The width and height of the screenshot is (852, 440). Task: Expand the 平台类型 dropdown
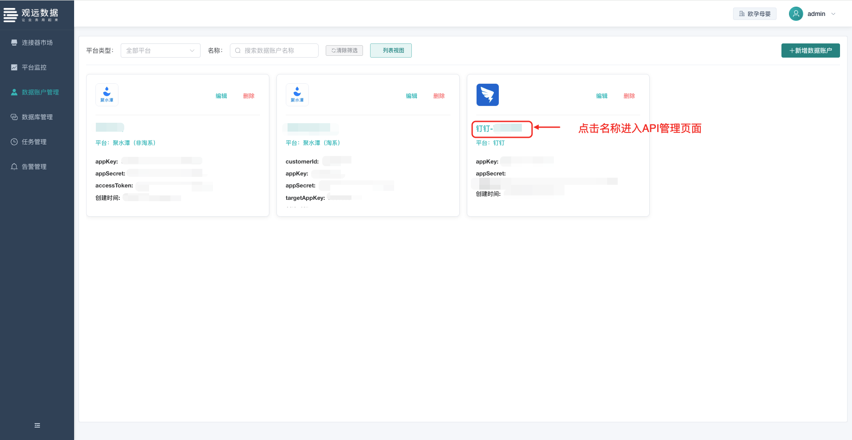(160, 51)
